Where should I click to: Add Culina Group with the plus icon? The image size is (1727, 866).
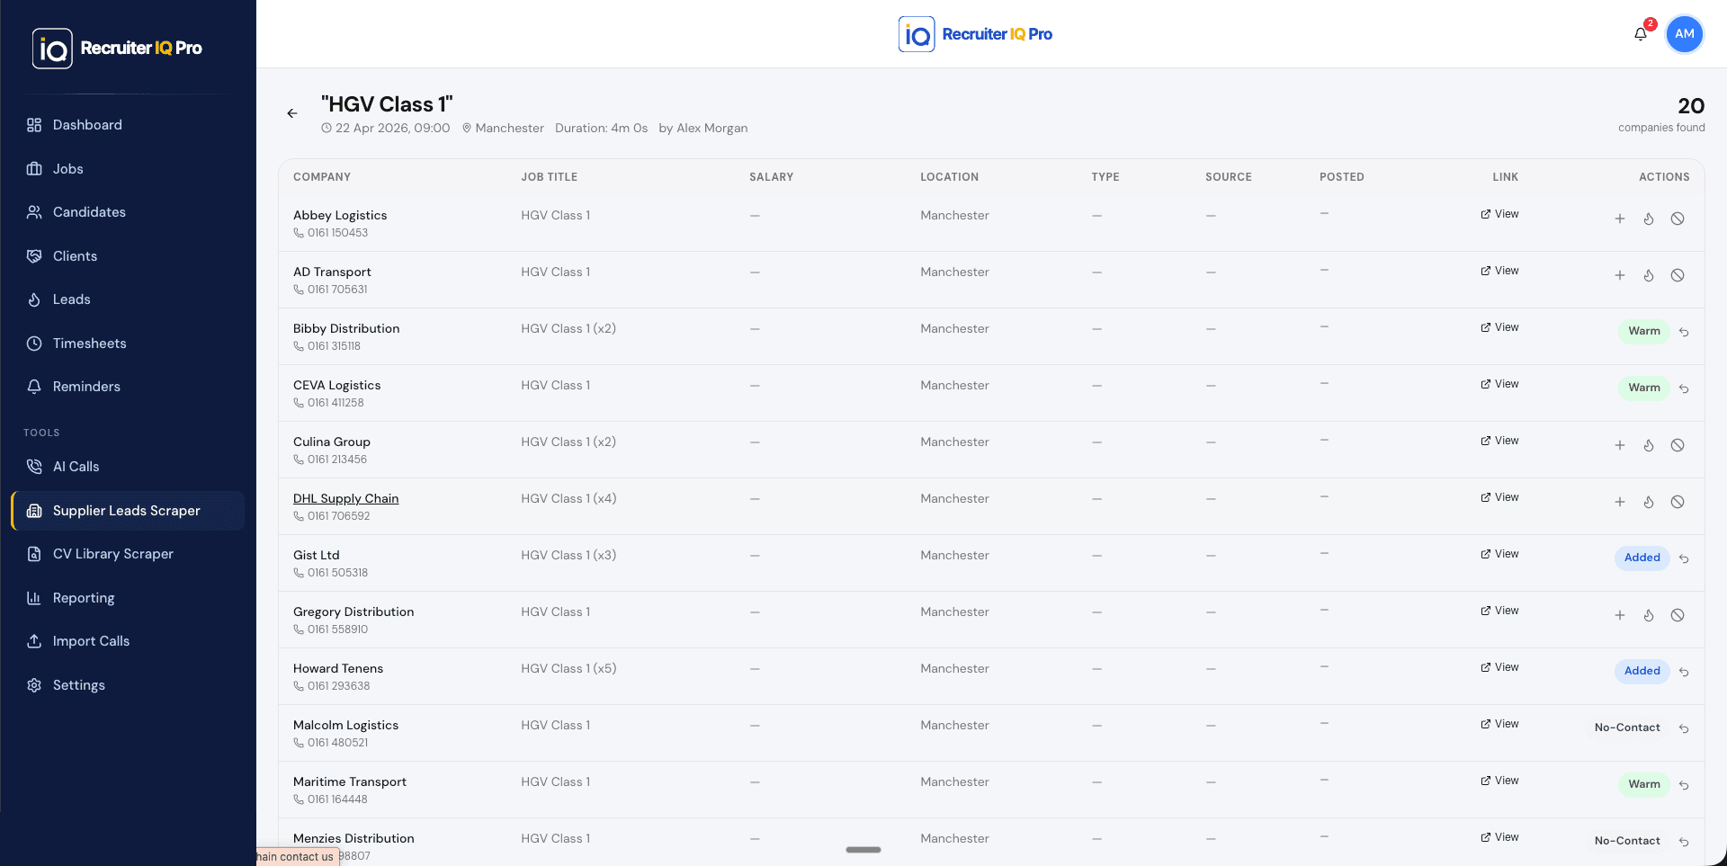click(1620, 445)
